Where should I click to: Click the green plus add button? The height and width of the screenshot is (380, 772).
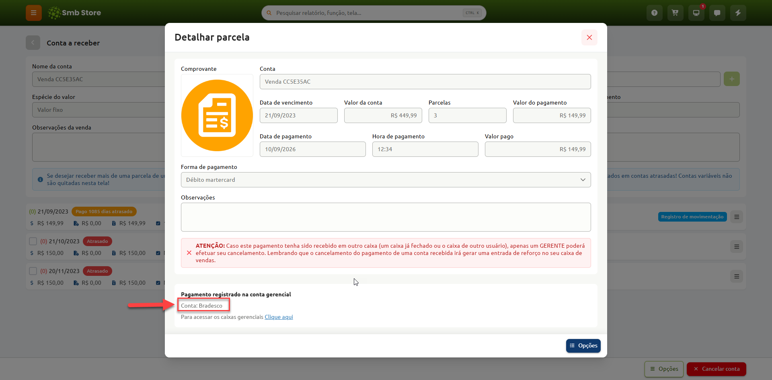click(732, 79)
